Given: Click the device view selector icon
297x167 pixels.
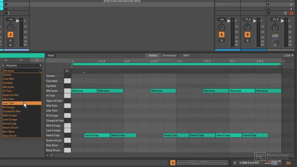Looking at the screenshot, I should click(x=288, y=163).
